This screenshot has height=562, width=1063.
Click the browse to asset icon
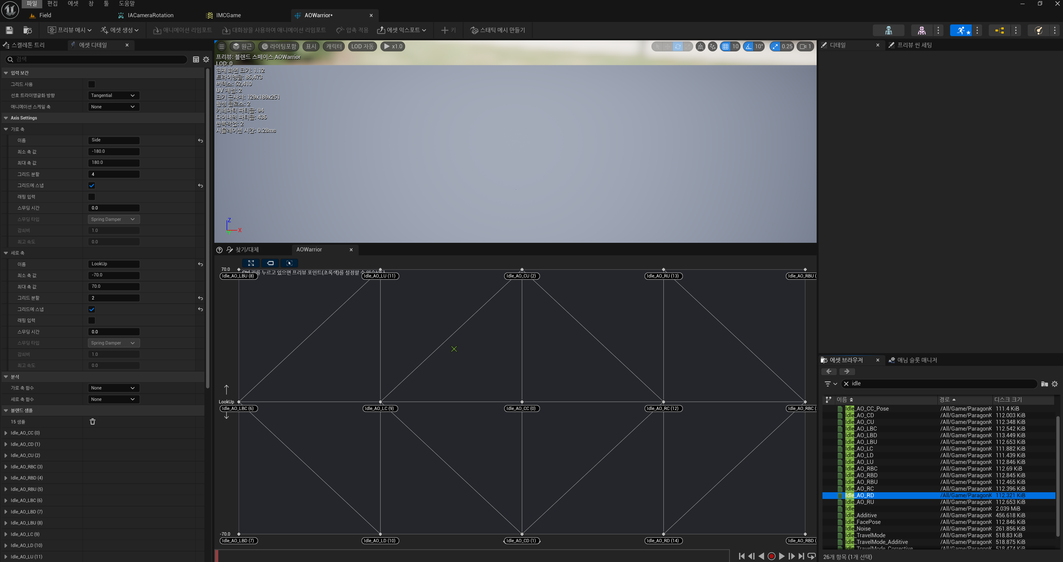[x=28, y=30]
